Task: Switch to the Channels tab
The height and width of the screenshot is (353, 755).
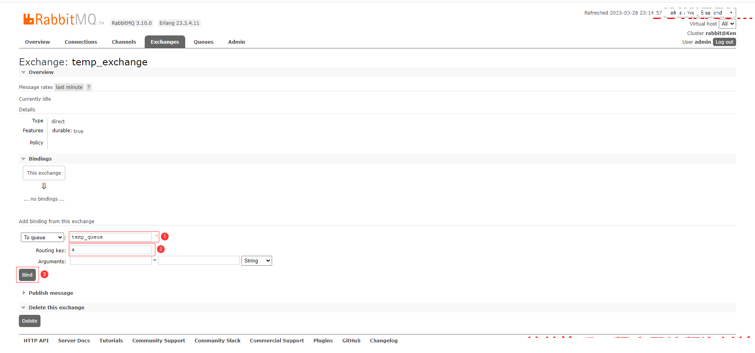Action: [124, 42]
